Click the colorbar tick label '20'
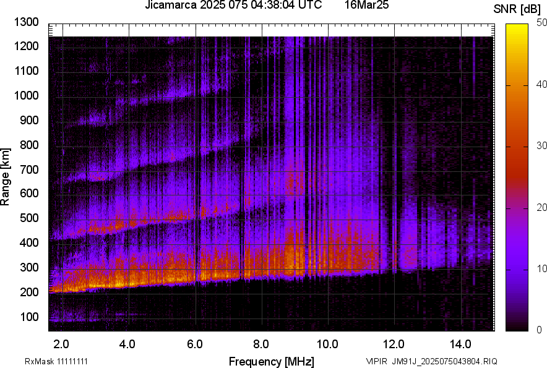This screenshot has width=547, height=368. click(x=542, y=208)
